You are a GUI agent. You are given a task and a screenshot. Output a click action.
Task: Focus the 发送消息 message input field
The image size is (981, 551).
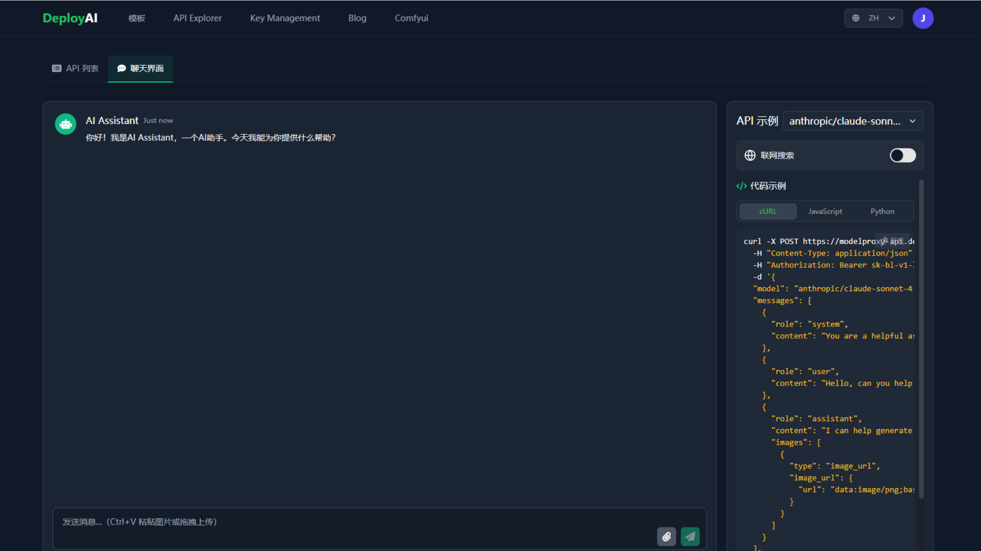(x=353, y=522)
